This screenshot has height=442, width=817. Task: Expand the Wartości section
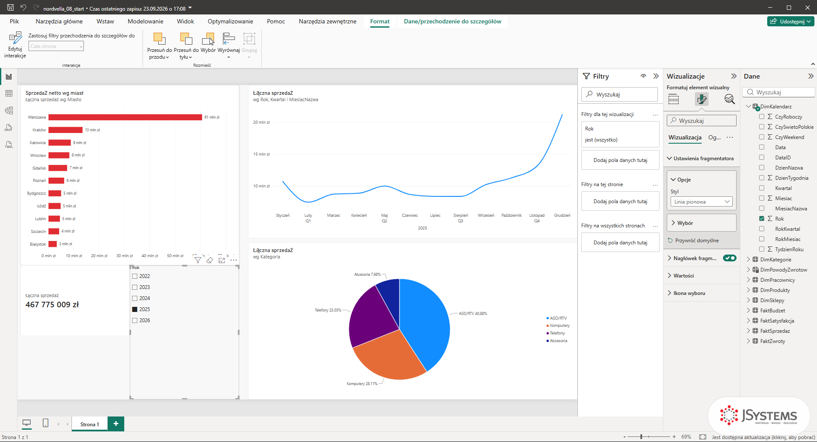pyautogui.click(x=702, y=276)
